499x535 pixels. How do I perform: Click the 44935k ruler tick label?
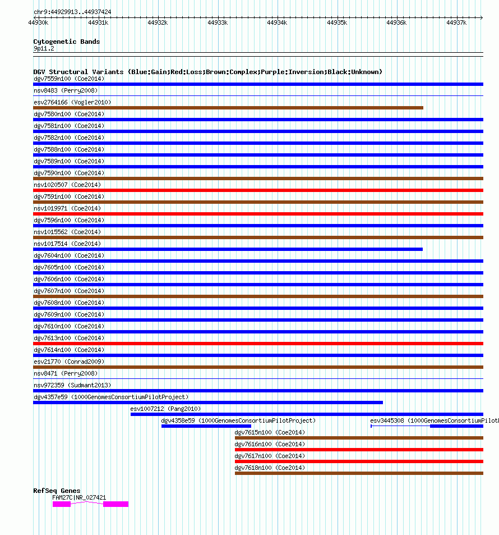pos(337,22)
